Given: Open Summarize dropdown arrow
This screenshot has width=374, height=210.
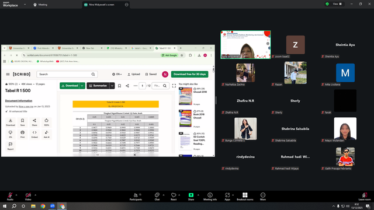Looking at the screenshot, I should pyautogui.click(x=112, y=86).
